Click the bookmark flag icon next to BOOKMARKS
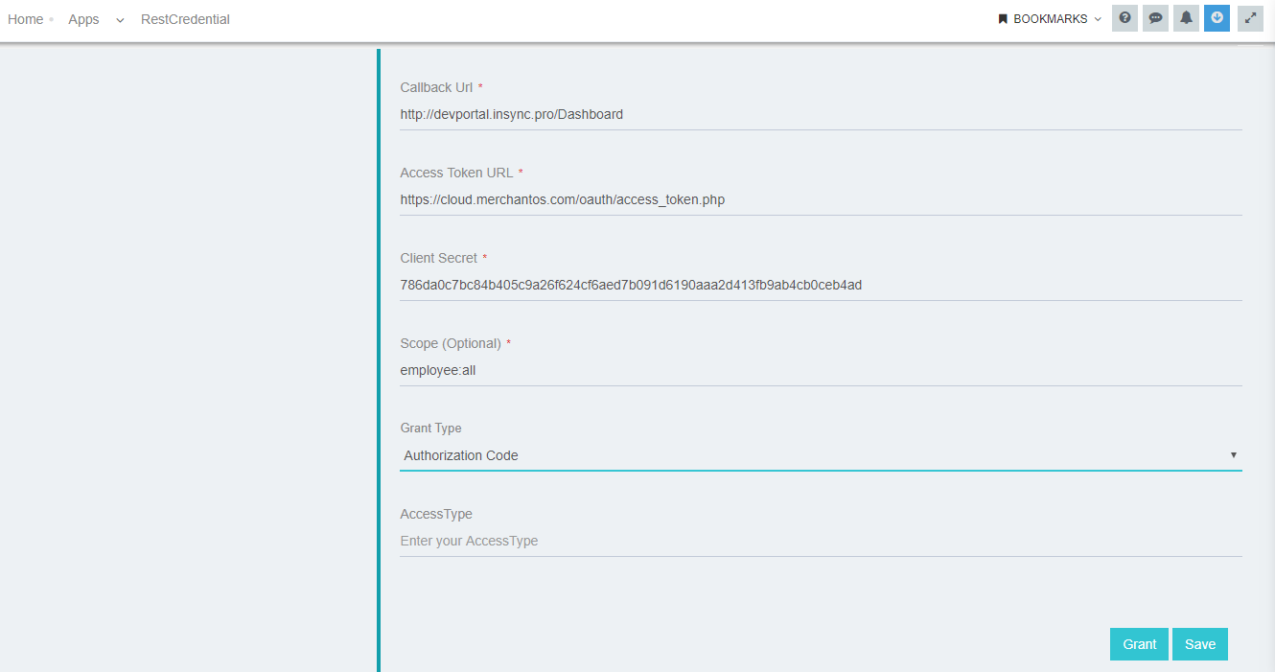 point(1002,18)
